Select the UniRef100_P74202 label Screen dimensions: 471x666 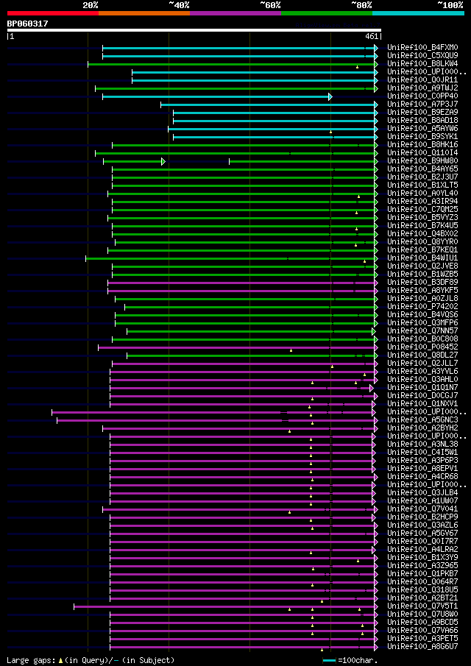click(422, 306)
